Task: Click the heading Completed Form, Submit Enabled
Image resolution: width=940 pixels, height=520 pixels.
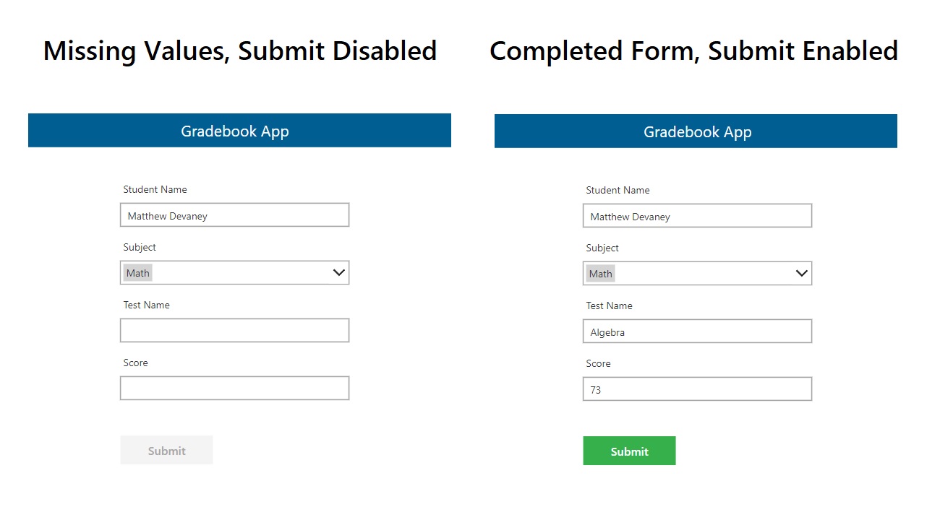Action: tap(693, 51)
